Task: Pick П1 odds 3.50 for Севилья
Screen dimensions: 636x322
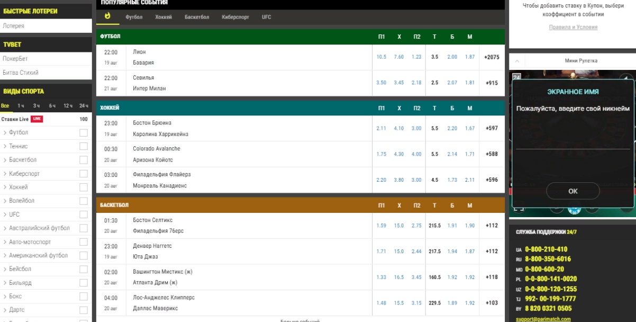Action: click(381, 83)
